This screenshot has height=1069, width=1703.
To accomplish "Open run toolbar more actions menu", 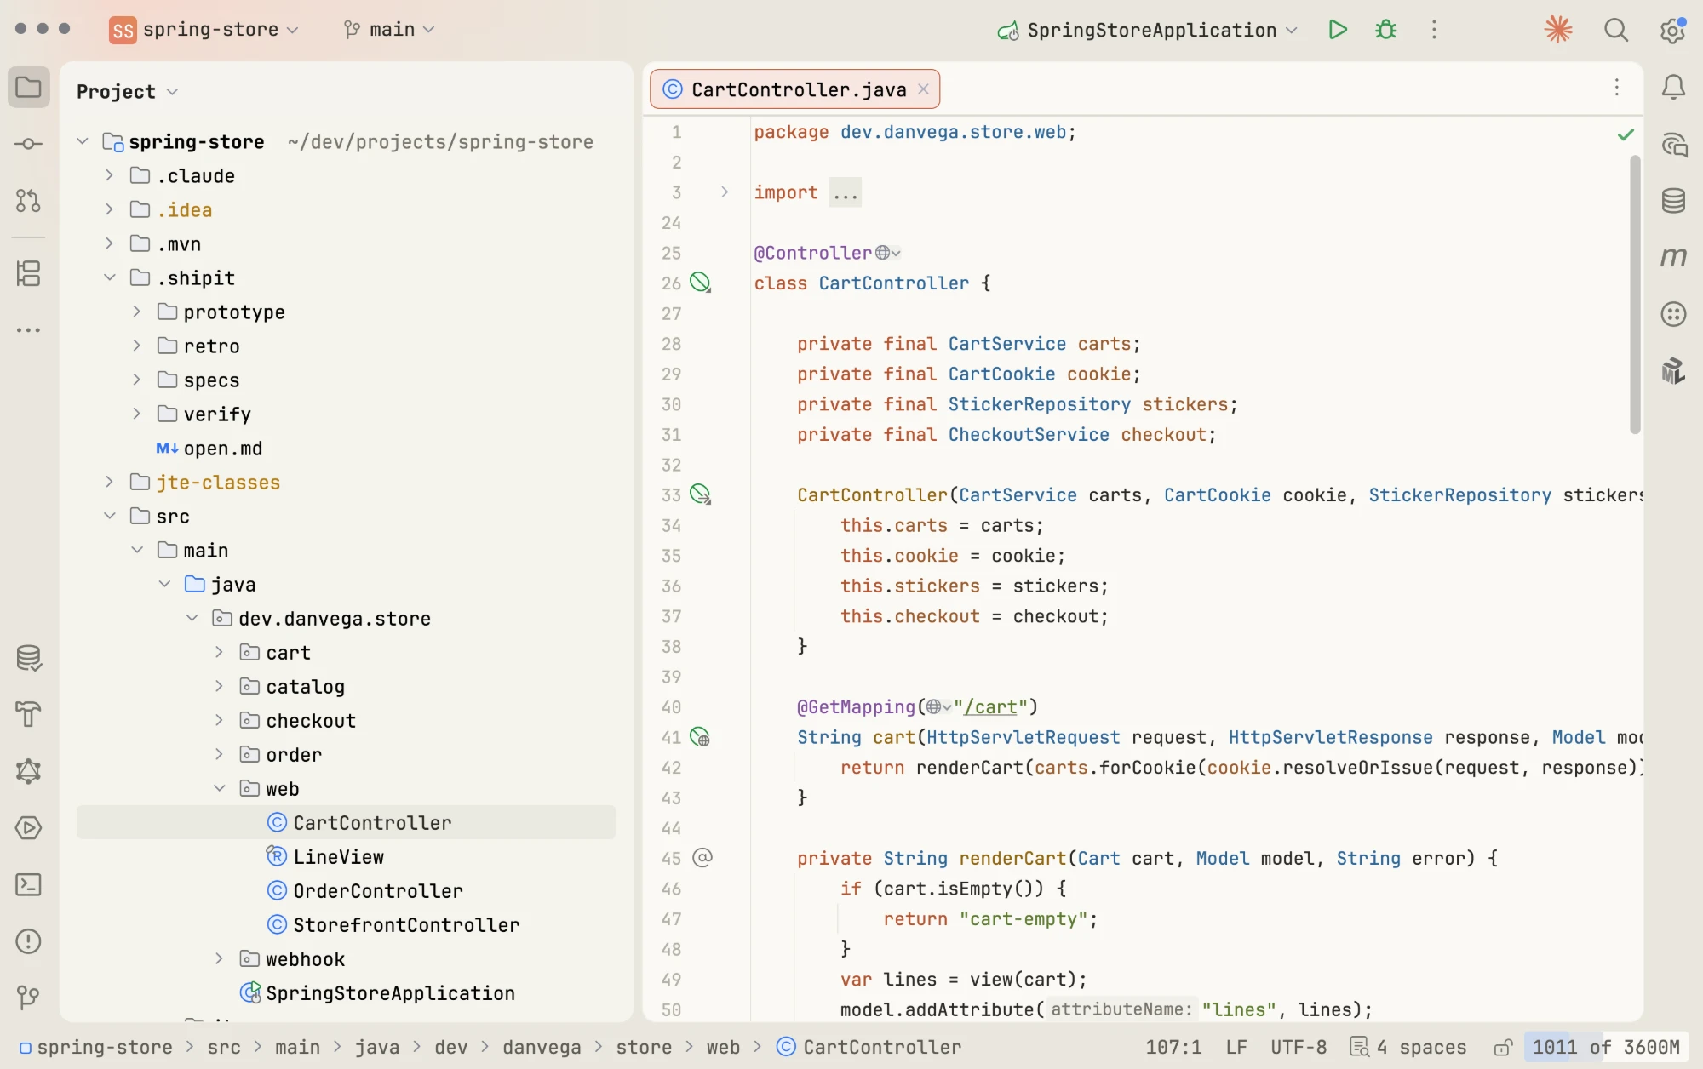I will point(1434,30).
